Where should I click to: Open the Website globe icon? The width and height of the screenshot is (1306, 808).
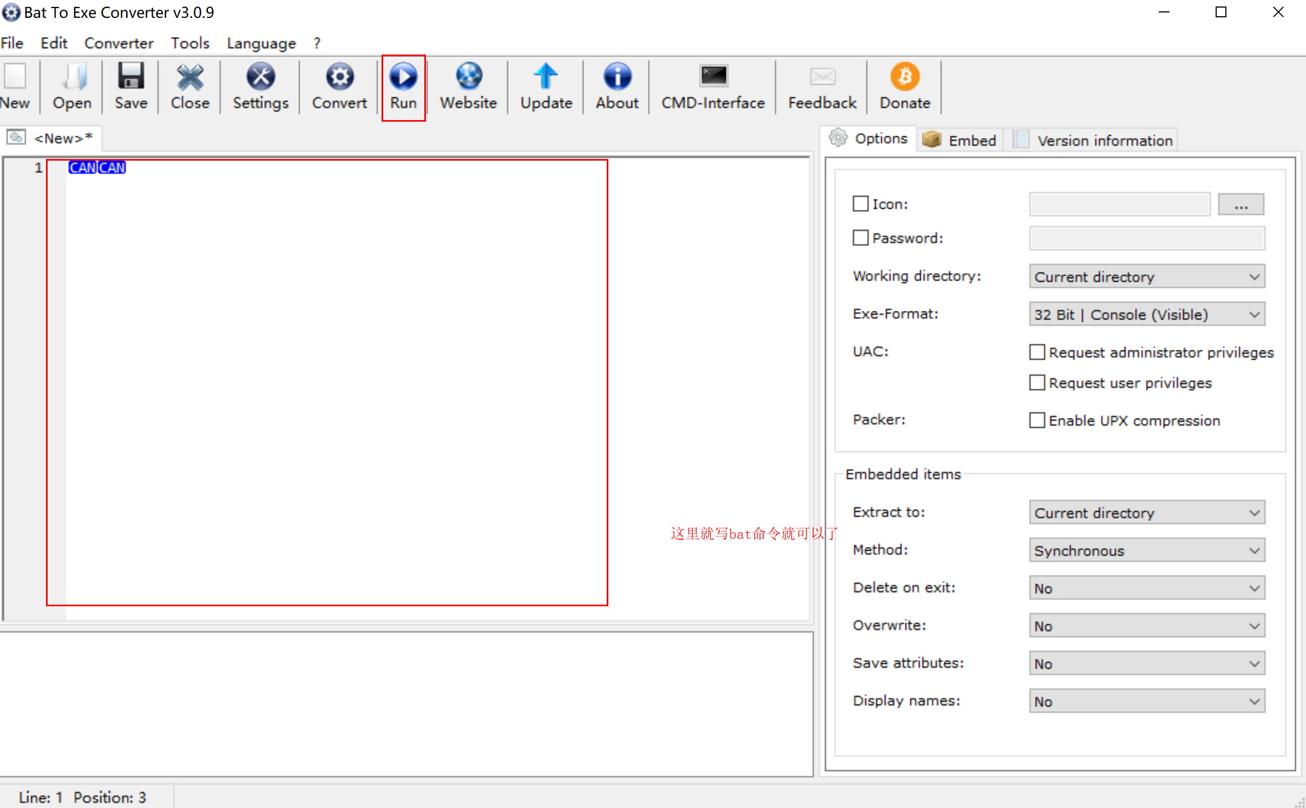[x=468, y=77]
